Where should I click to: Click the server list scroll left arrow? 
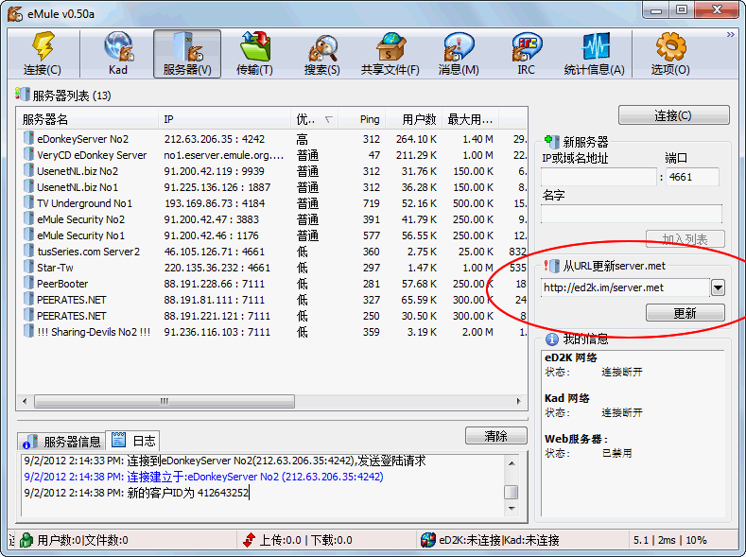coord(25,401)
